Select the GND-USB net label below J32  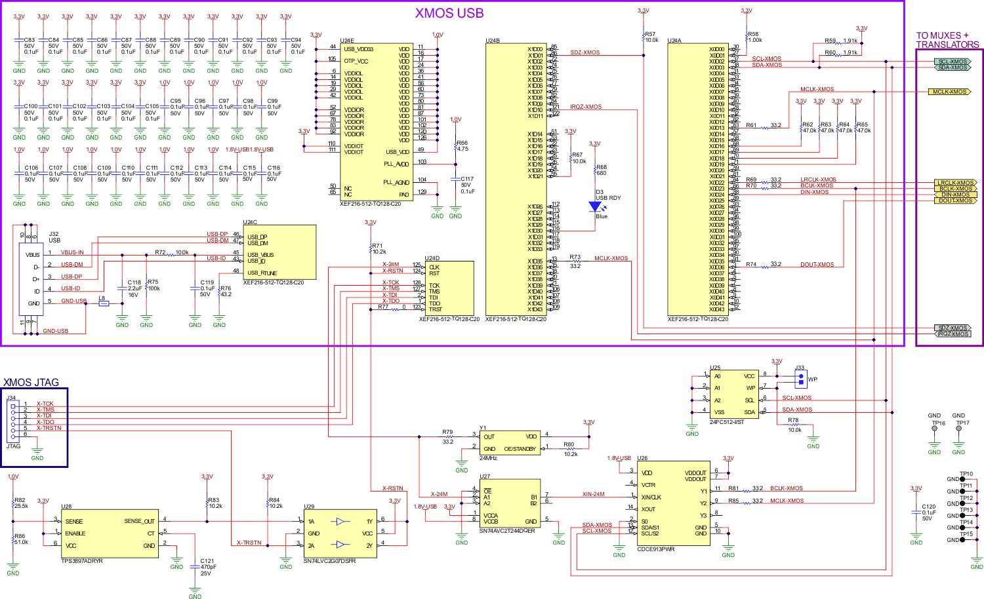coord(56,331)
